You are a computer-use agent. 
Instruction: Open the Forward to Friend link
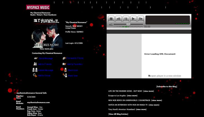tap(75, 58)
